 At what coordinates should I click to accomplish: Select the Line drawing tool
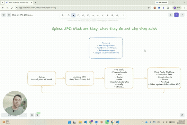[98, 15]
